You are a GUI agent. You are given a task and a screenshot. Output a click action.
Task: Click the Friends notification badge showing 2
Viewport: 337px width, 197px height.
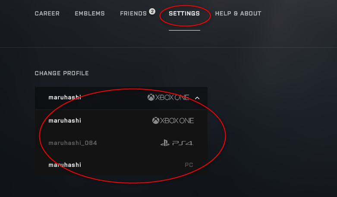[x=152, y=11]
